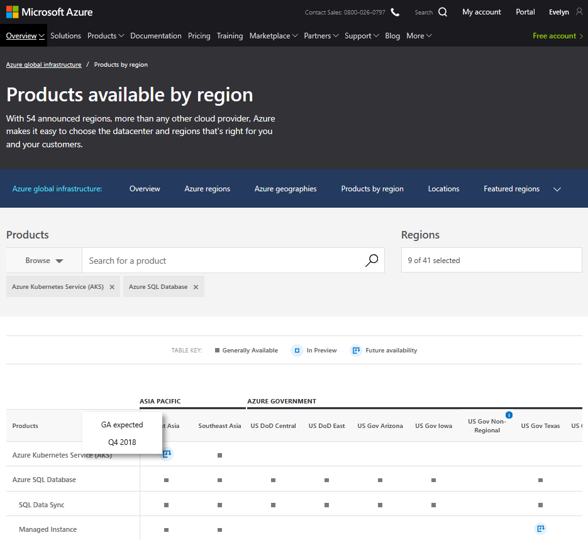Click the Microsoft Azure logo
The height and width of the screenshot is (540, 588).
point(49,12)
